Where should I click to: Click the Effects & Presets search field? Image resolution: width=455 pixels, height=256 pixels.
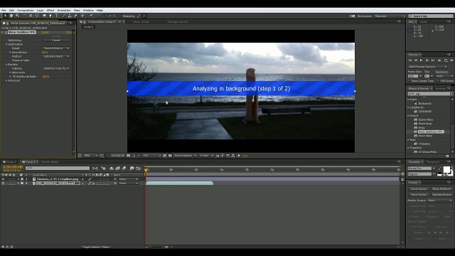(x=430, y=94)
